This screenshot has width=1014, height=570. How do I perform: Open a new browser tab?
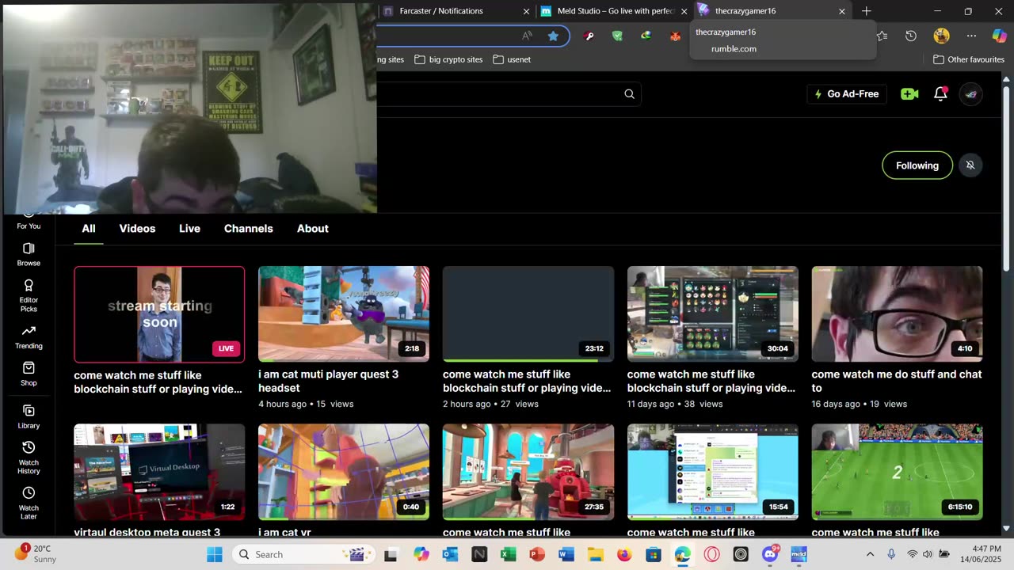point(867,11)
